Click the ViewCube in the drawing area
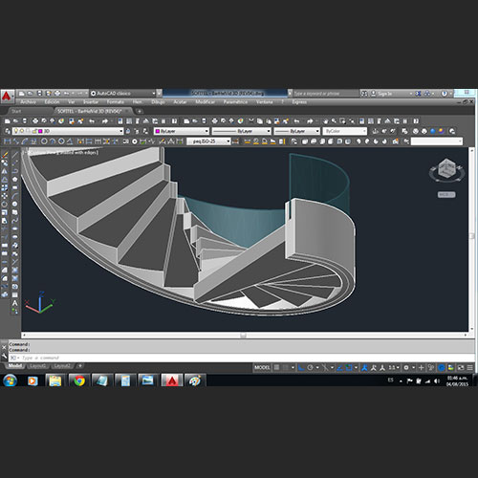This screenshot has height=478, width=478. pos(446,170)
